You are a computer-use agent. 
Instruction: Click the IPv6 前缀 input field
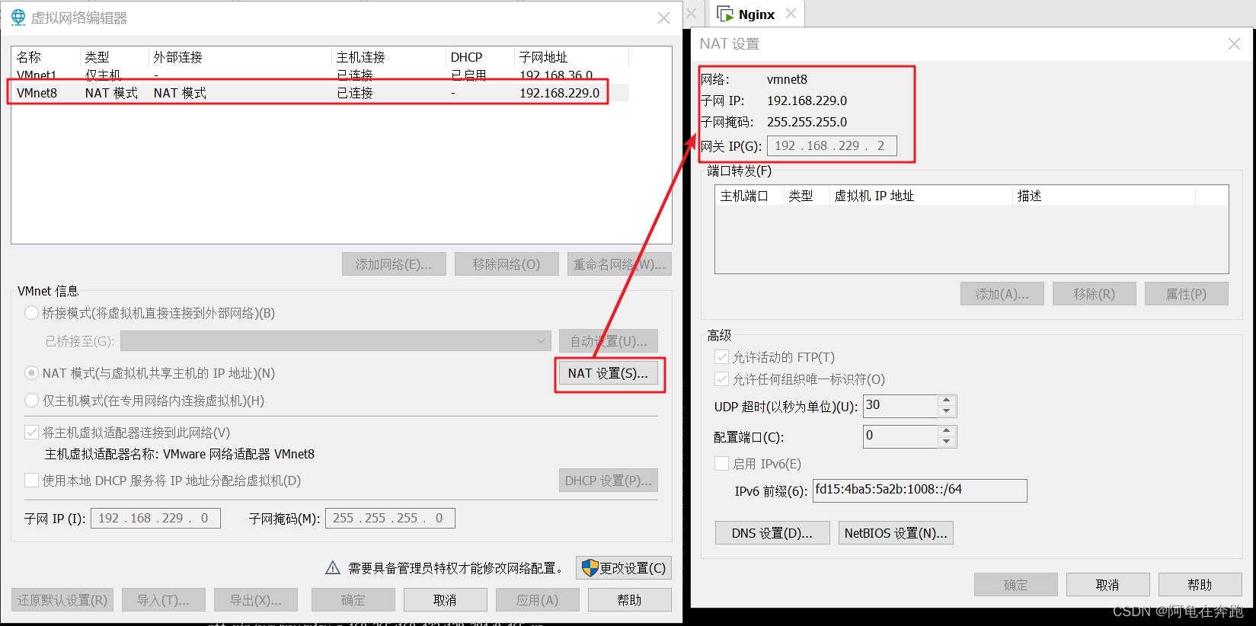[920, 490]
